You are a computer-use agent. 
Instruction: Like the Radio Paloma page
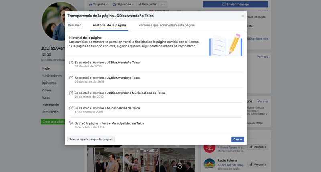(258, 164)
